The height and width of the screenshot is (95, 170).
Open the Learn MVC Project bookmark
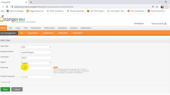pyautogui.click(x=96, y=11)
